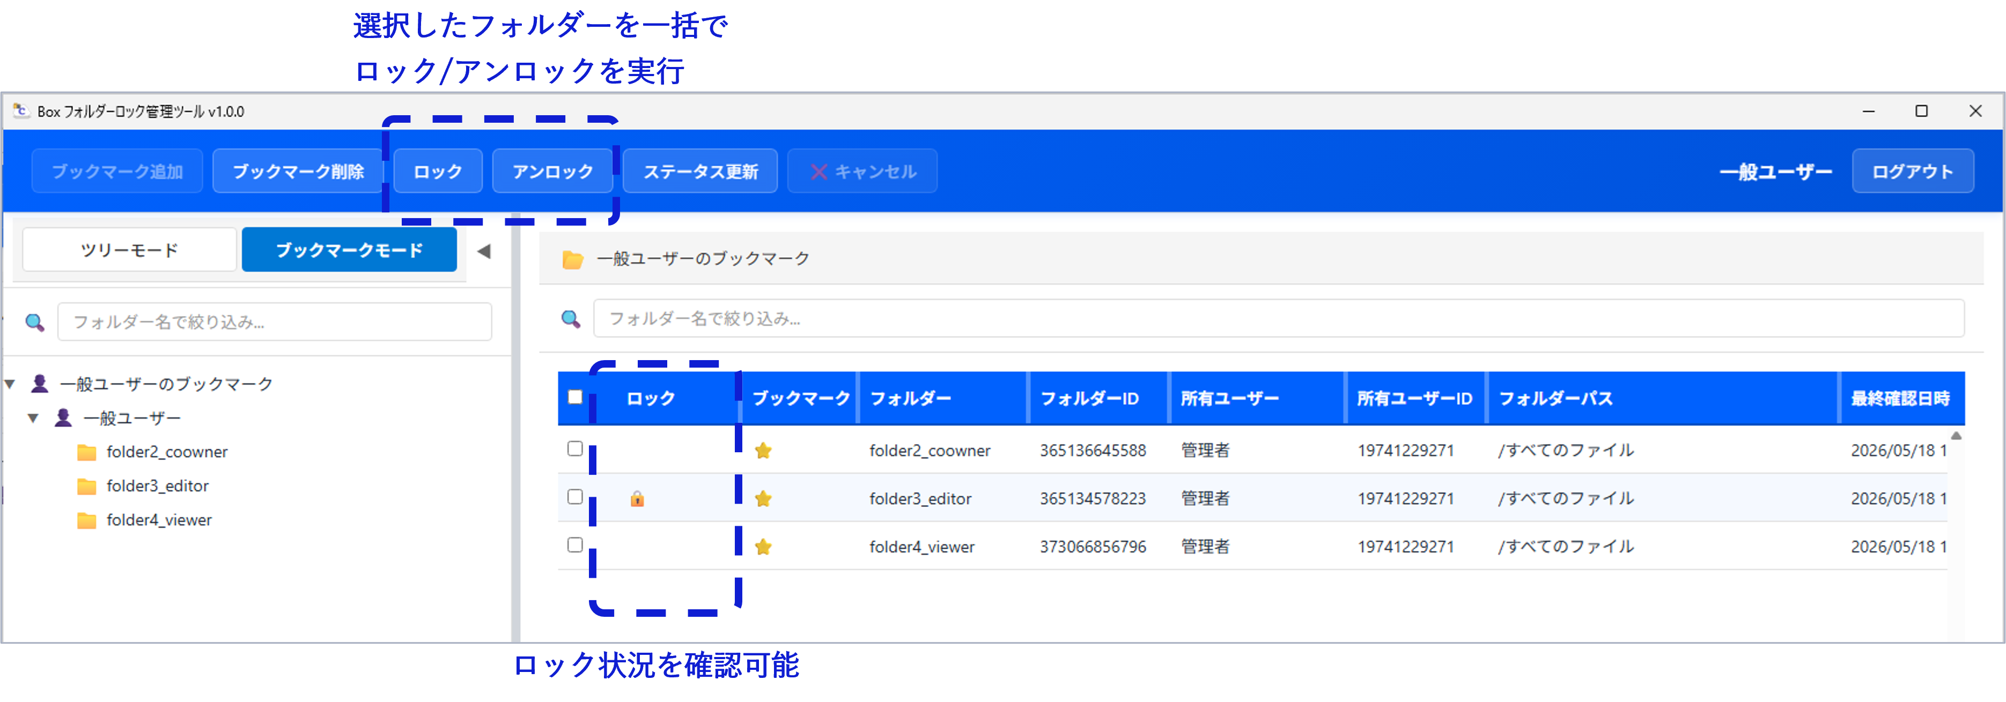Image resolution: width=2006 pixels, height=702 pixels.
Task: Click bookmark star in folder4_viewer row
Action: [763, 547]
